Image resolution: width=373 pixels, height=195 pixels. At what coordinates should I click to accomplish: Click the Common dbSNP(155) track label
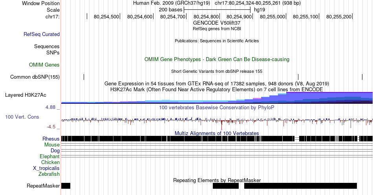point(35,77)
